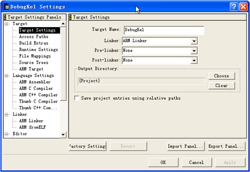Screen dimensions: 250x172
Task: Collapse the Target tree group
Action: point(7,24)
